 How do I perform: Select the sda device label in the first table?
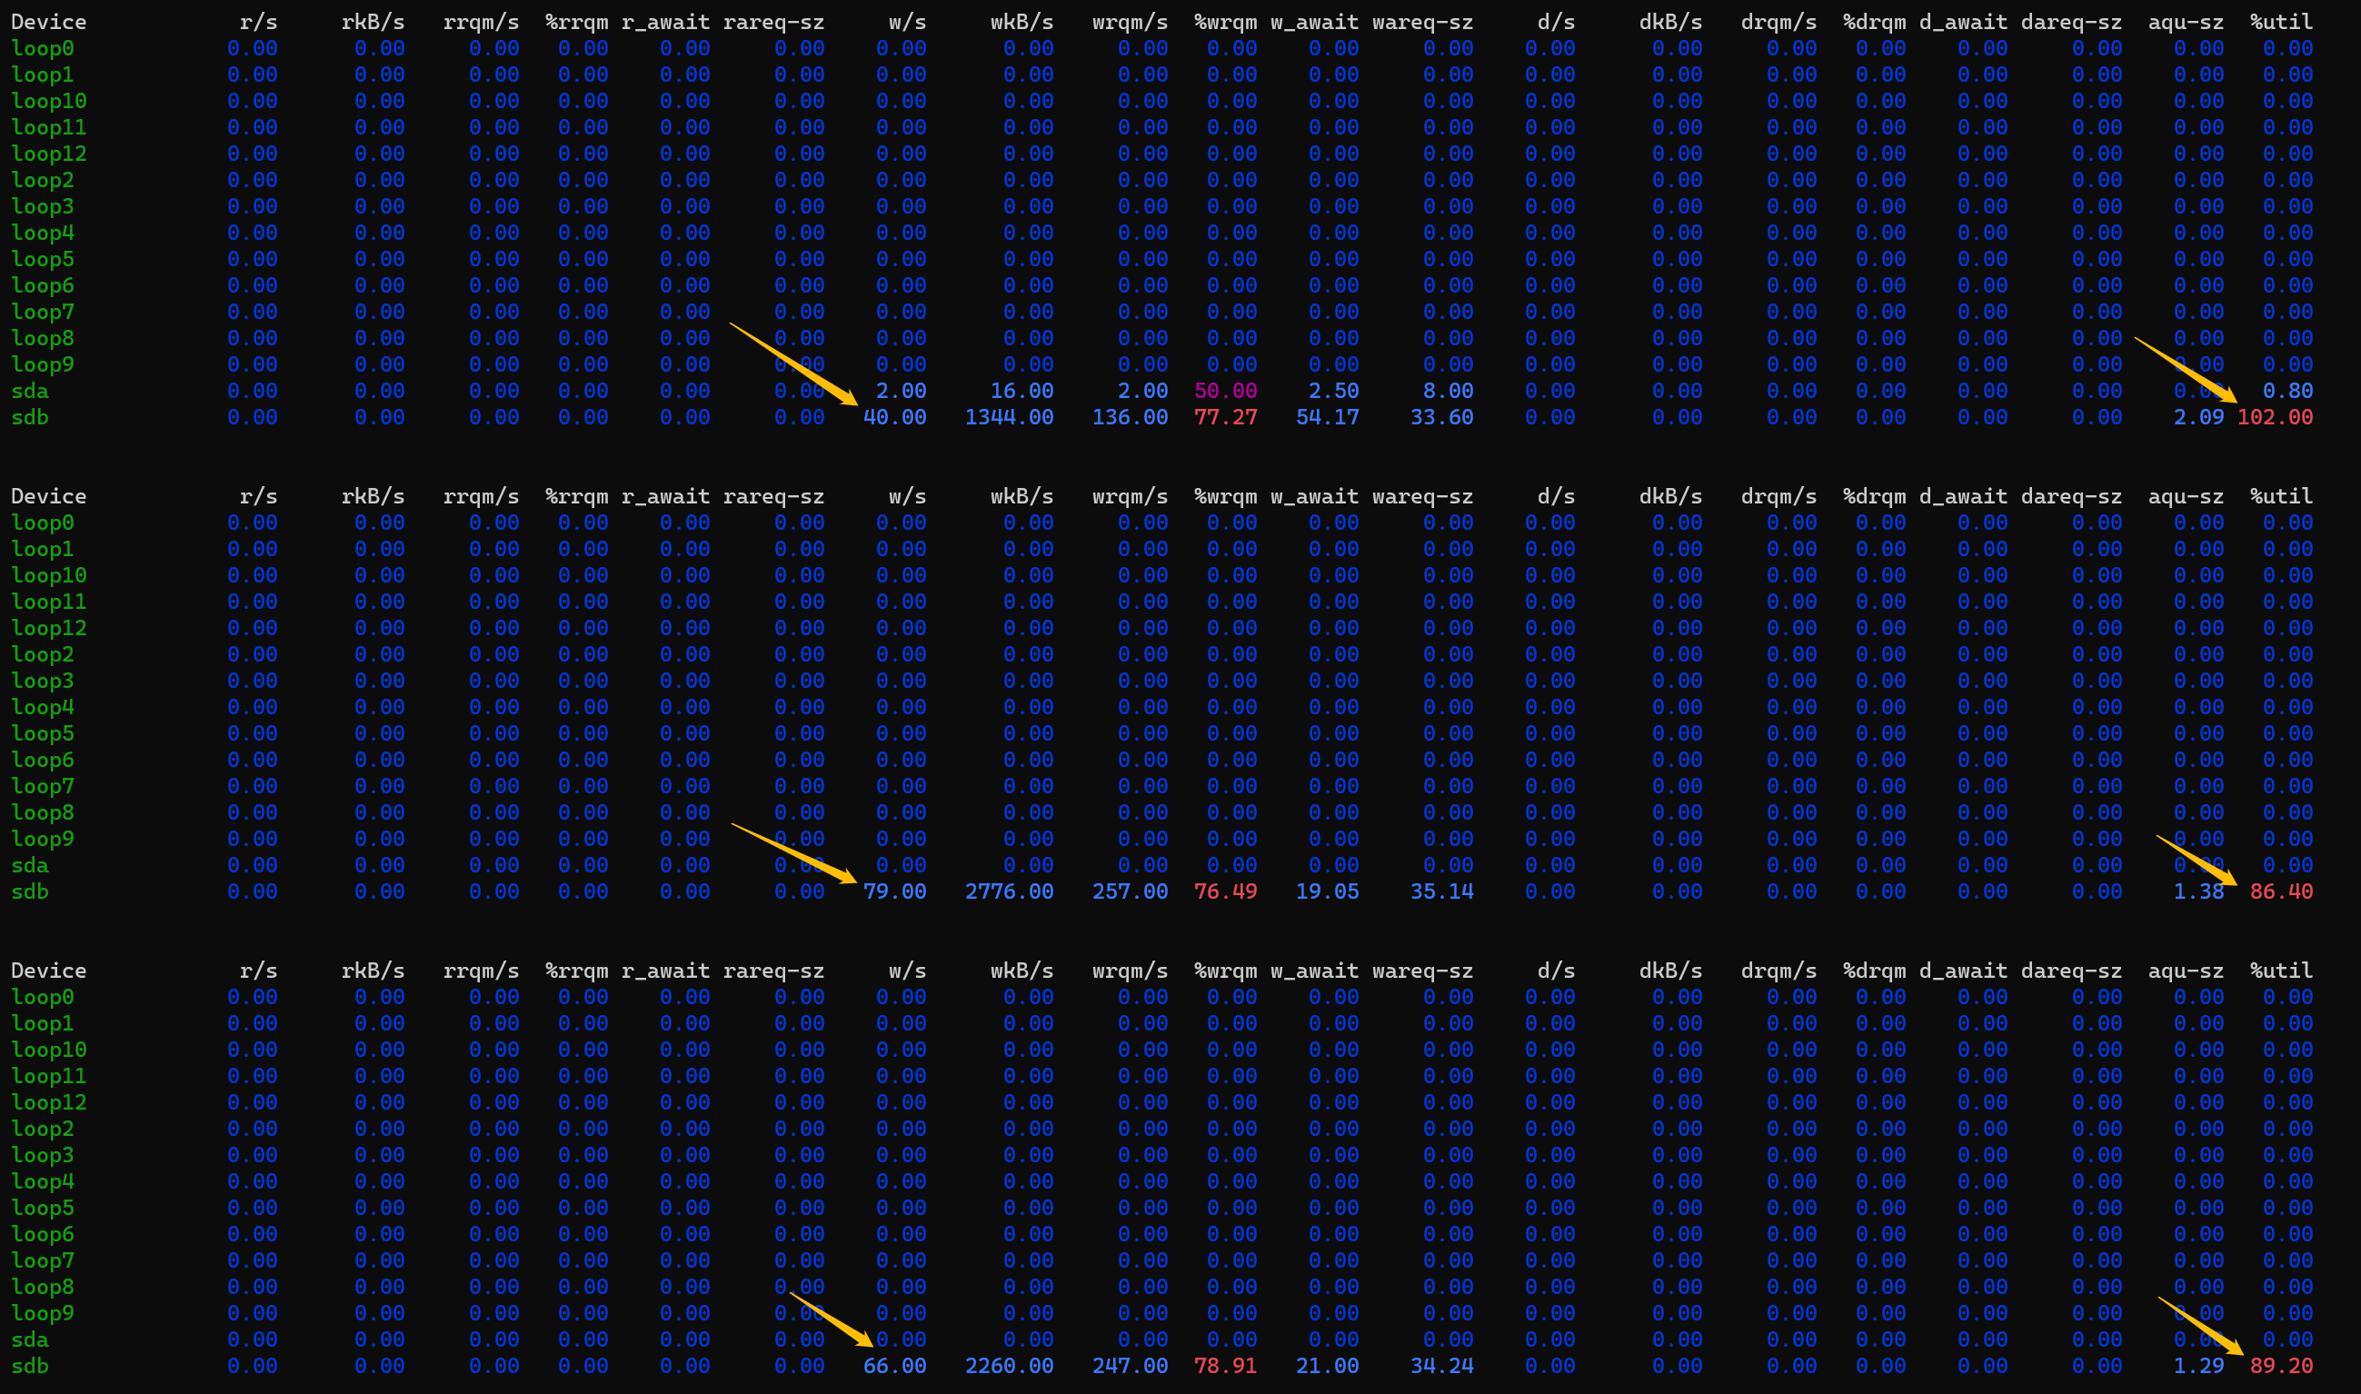(30, 391)
